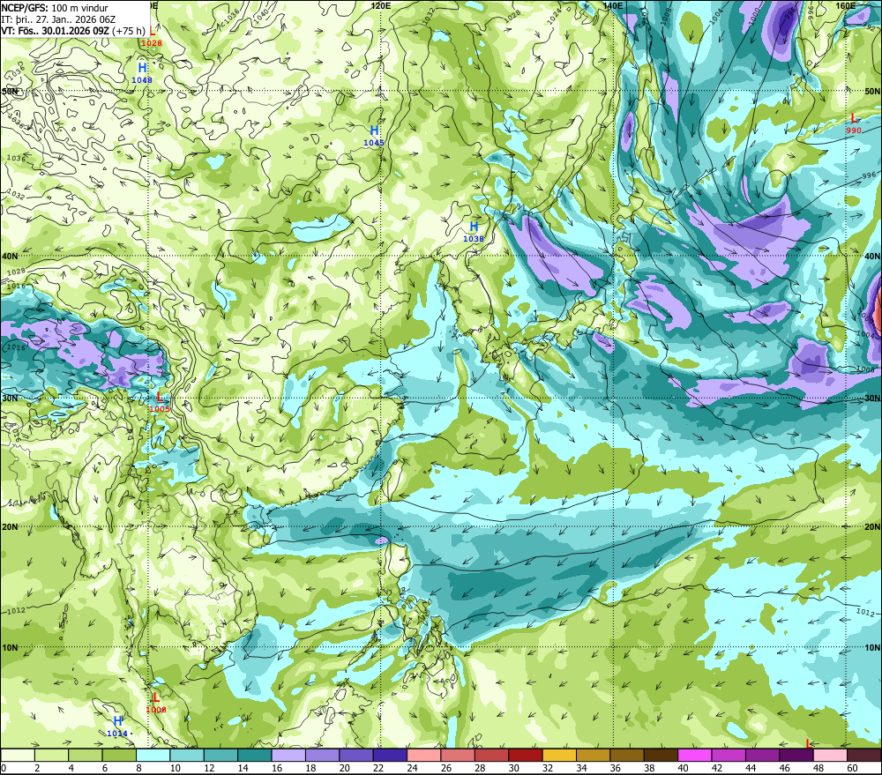The image size is (882, 775).
Task: Select the IT initialization time line
Action: (x=58, y=19)
